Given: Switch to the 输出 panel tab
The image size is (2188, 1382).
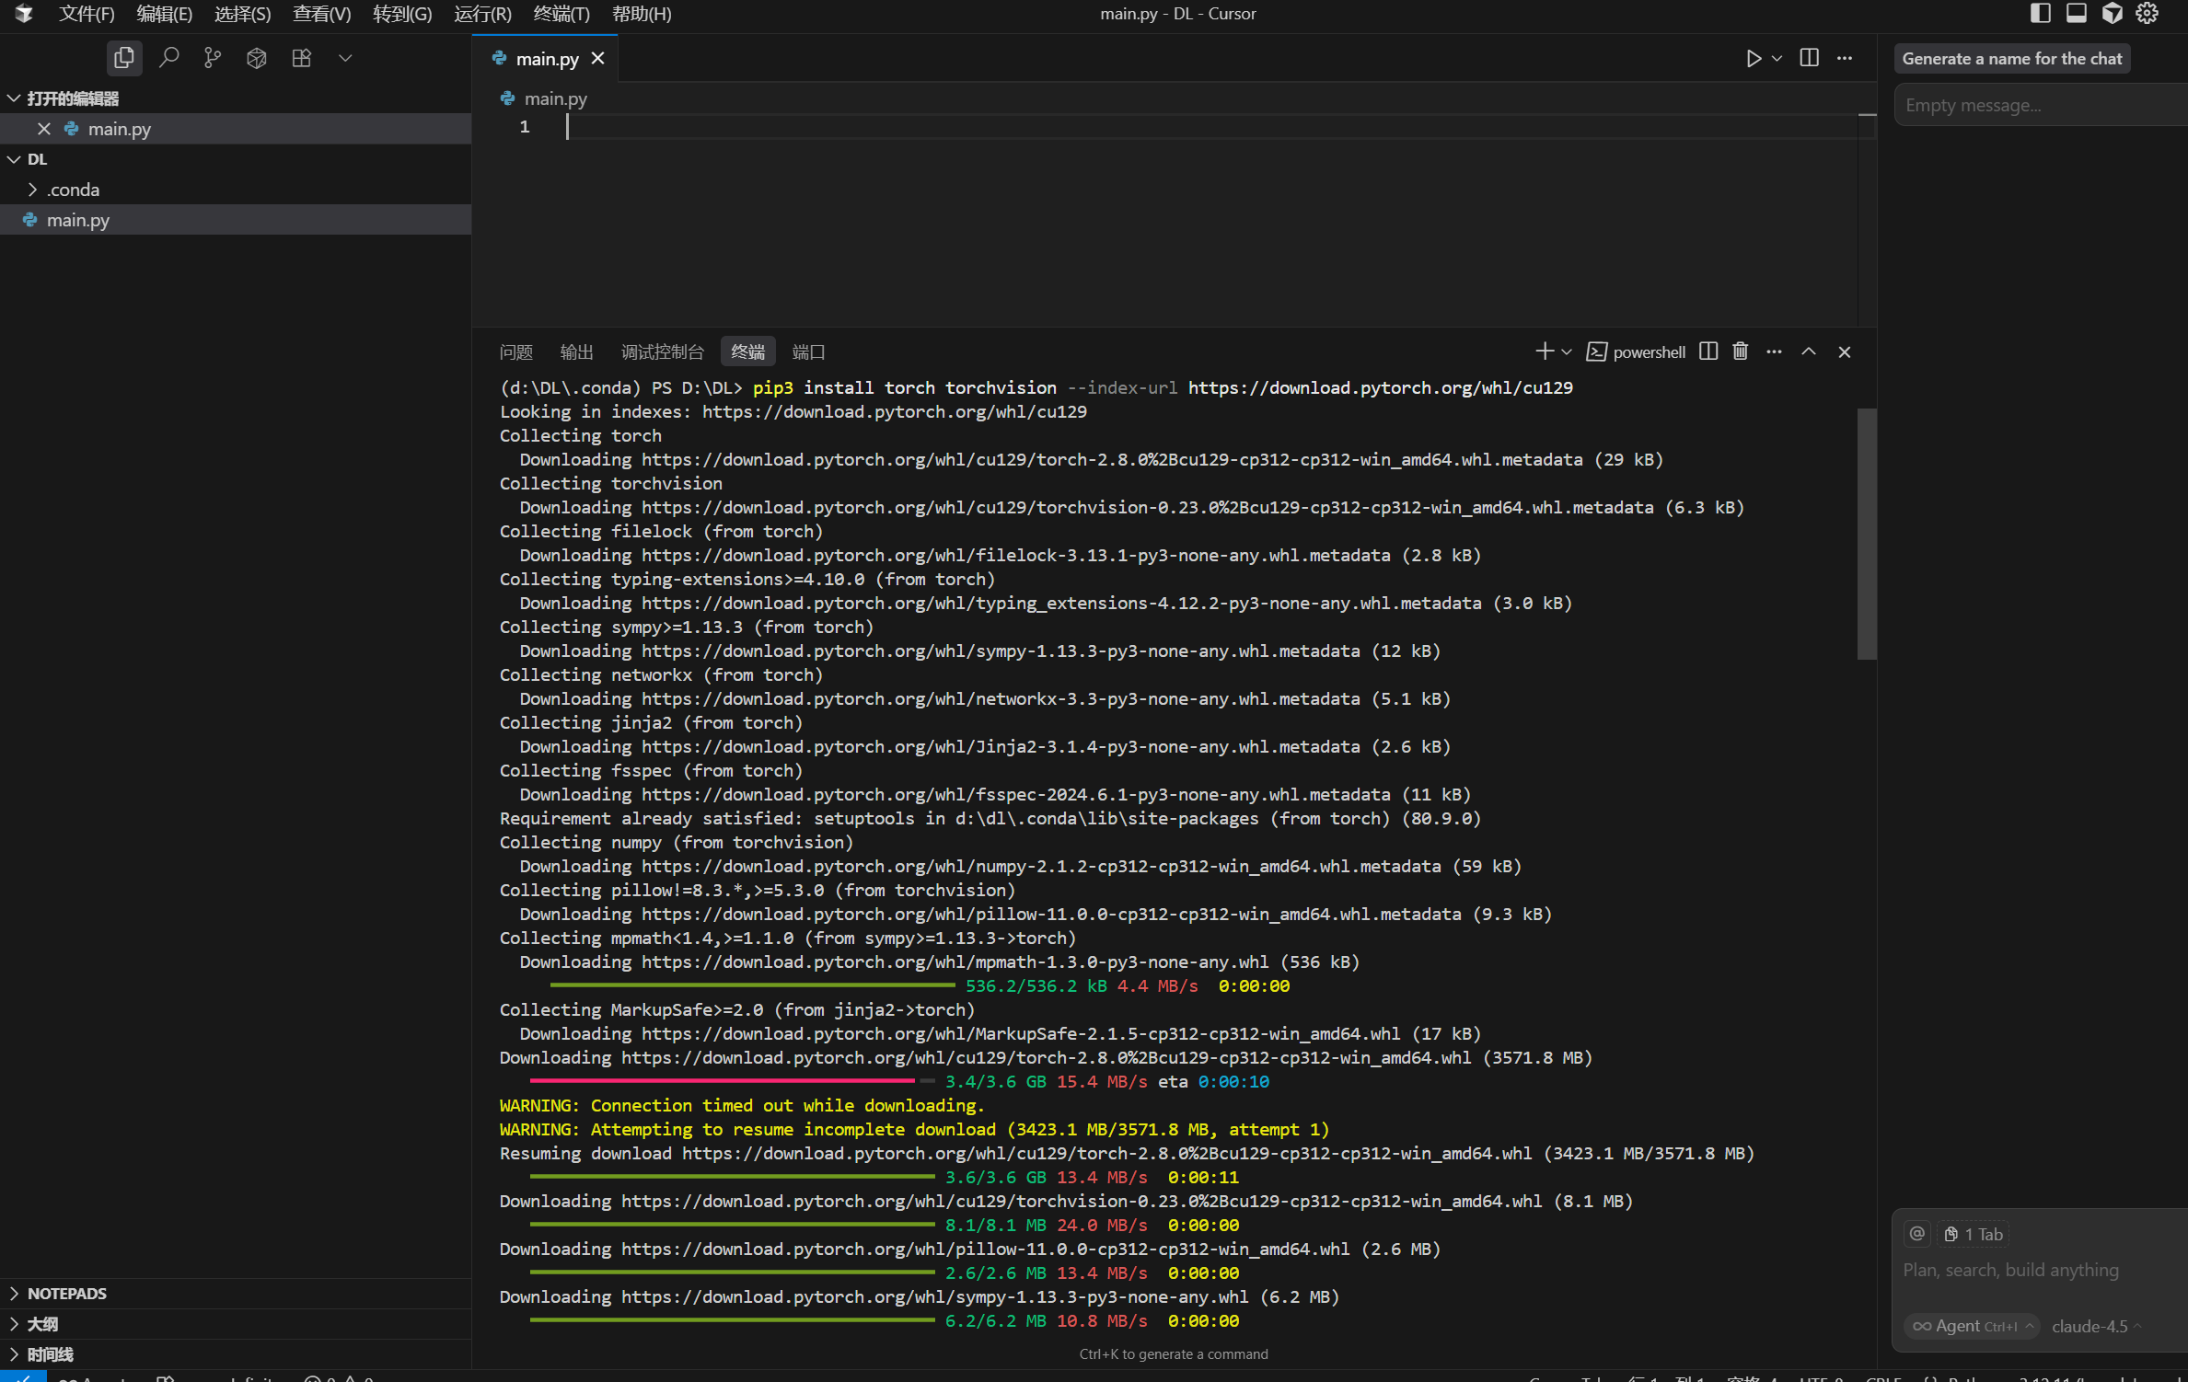Looking at the screenshot, I should (576, 351).
